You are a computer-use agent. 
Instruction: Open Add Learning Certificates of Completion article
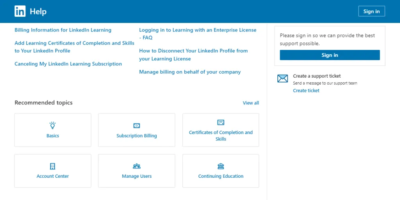pyautogui.click(x=75, y=47)
